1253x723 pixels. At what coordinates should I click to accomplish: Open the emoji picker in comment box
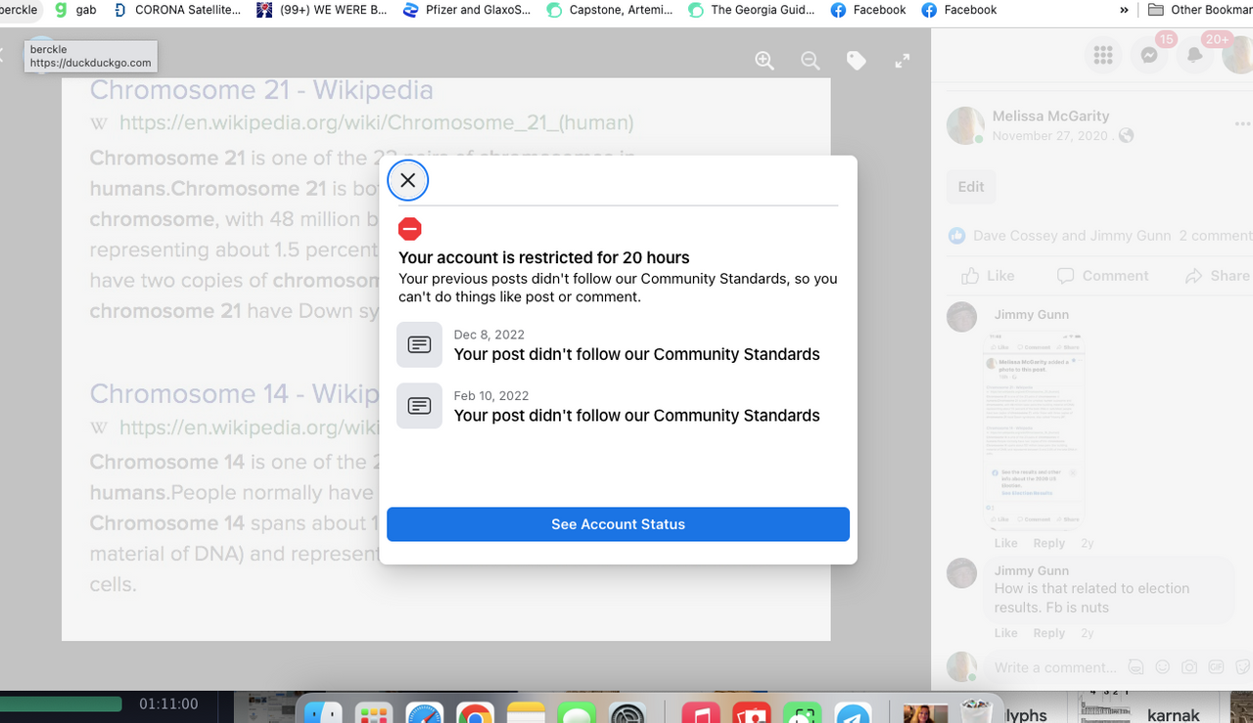[x=1163, y=667]
